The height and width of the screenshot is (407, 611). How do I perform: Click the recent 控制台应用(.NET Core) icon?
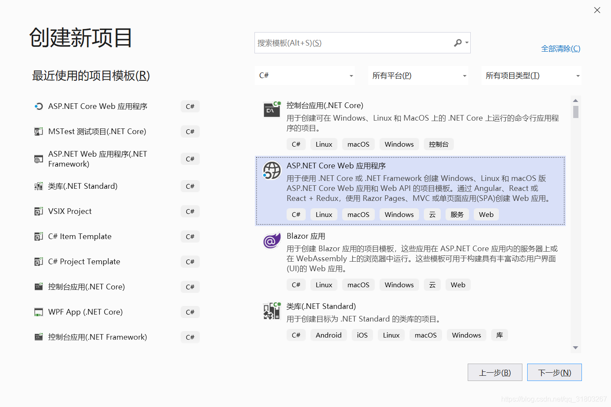pyautogui.click(x=39, y=287)
